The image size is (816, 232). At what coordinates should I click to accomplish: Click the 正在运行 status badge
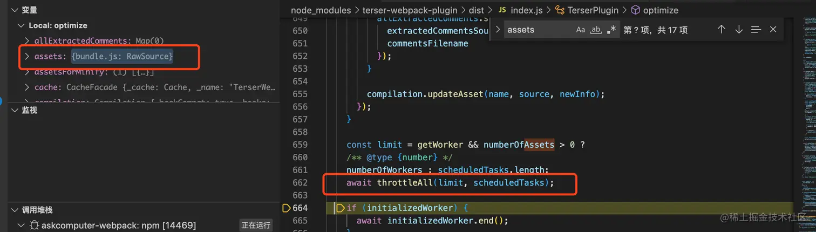pos(256,225)
